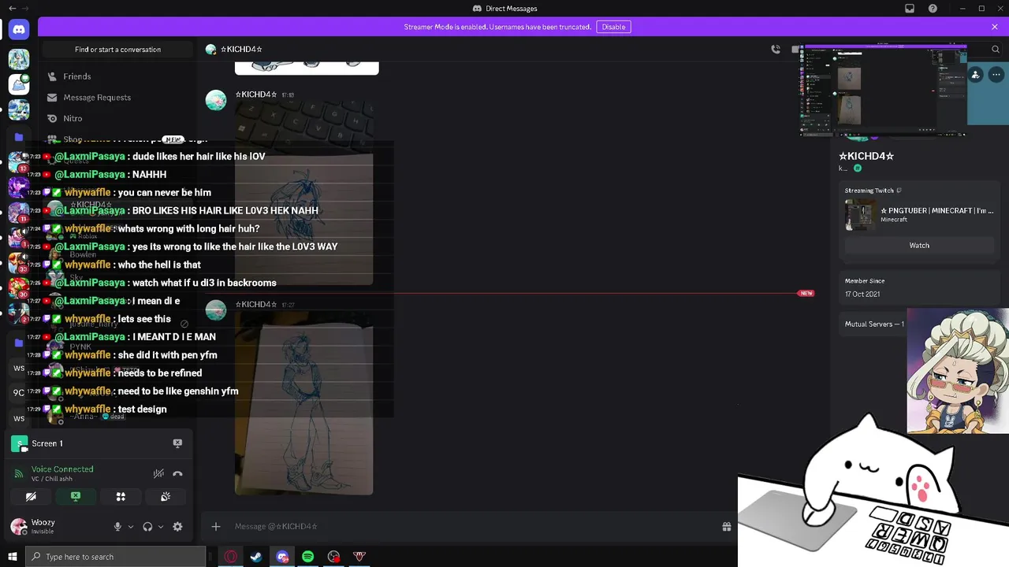1009x567 pixels.
Task: Expand microphone input options chevron
Action: (131, 527)
